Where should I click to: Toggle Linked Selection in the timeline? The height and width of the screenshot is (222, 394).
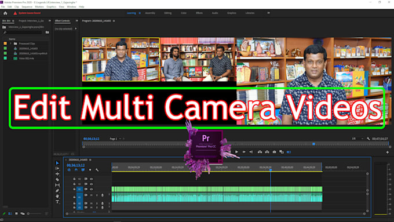tap(83, 170)
